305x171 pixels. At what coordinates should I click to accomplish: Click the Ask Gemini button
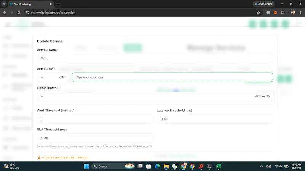(x=263, y=4)
